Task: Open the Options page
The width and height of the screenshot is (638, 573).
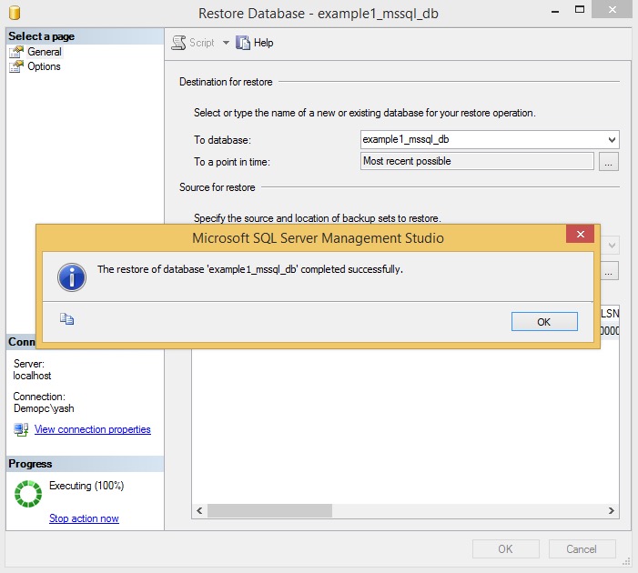Action: [x=44, y=66]
